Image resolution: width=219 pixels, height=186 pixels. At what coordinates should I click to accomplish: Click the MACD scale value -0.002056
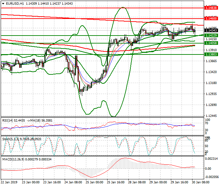pyautogui.click(x=211, y=177)
